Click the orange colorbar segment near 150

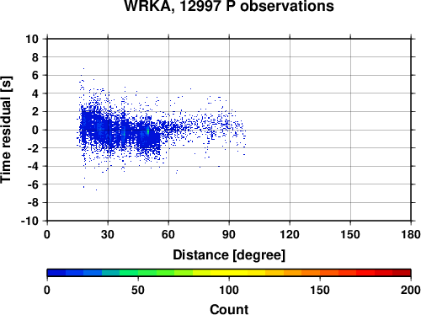320,273
